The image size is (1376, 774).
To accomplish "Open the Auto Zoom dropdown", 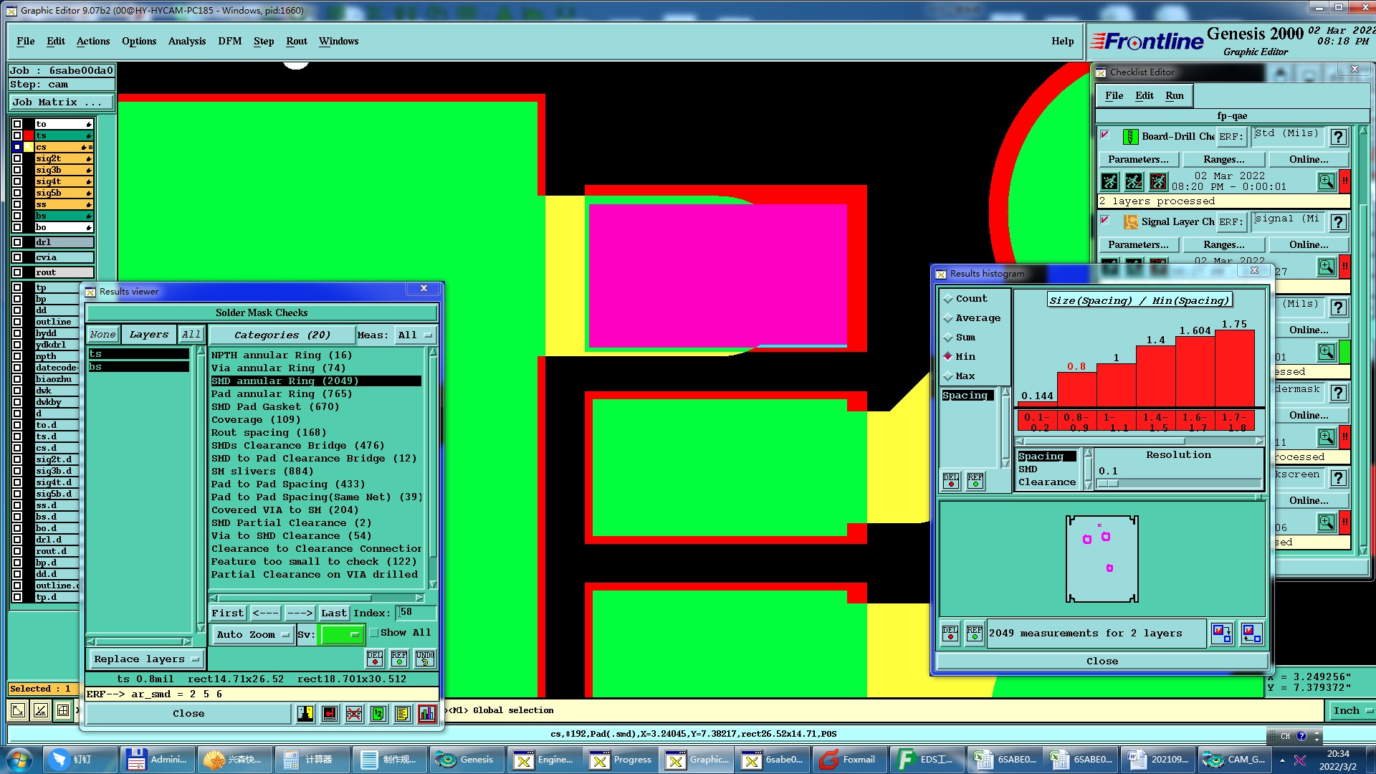I will tap(252, 634).
